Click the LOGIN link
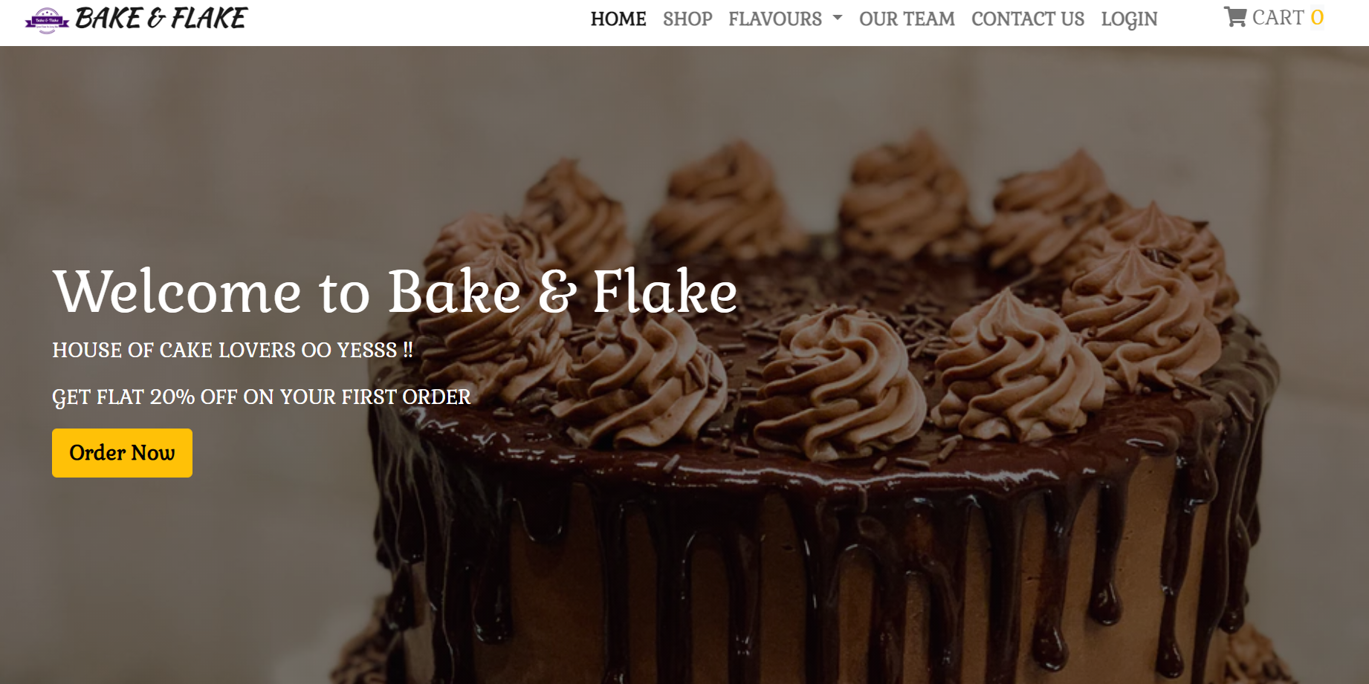This screenshot has height=684, width=1369. pyautogui.click(x=1129, y=19)
